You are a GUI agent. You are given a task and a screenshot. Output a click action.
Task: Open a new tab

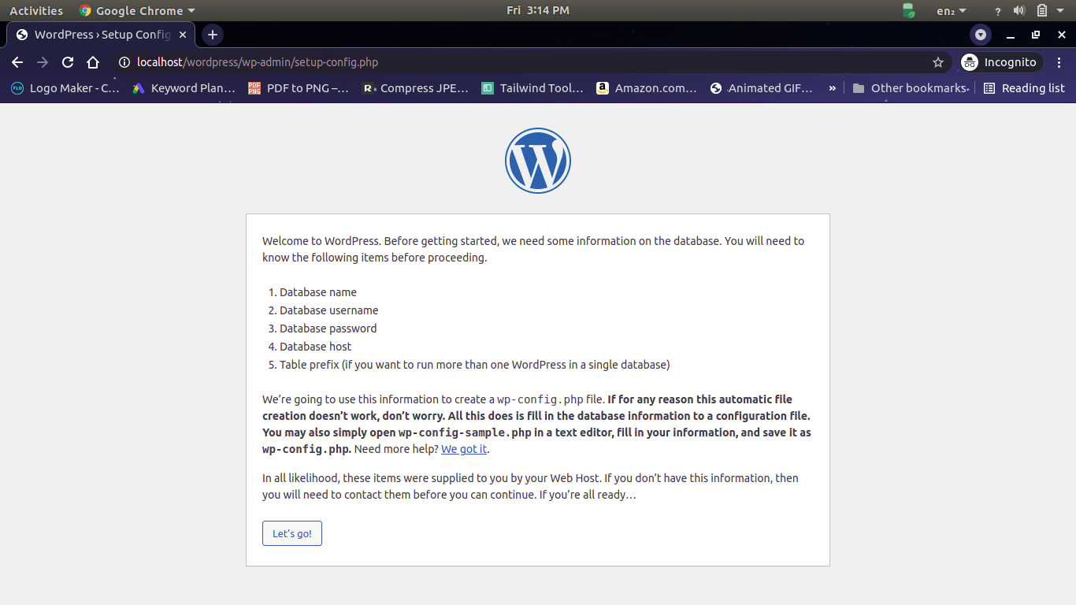(x=212, y=35)
